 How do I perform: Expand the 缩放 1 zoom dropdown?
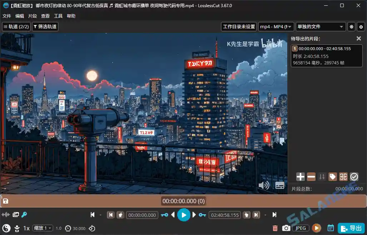click(x=43, y=228)
